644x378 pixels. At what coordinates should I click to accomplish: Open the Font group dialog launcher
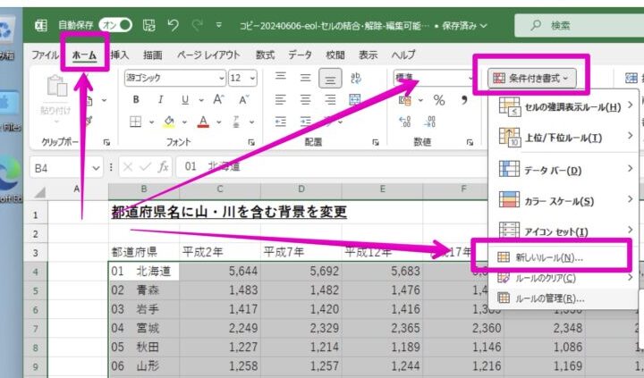point(251,142)
